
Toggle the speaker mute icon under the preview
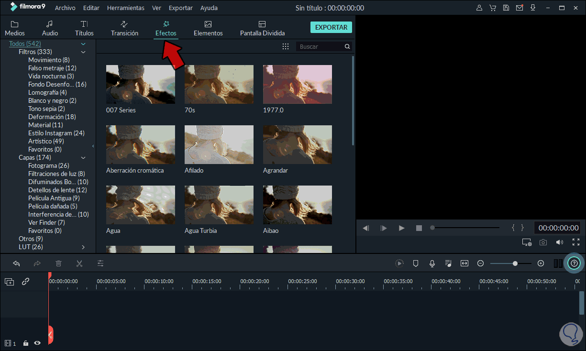(559, 242)
